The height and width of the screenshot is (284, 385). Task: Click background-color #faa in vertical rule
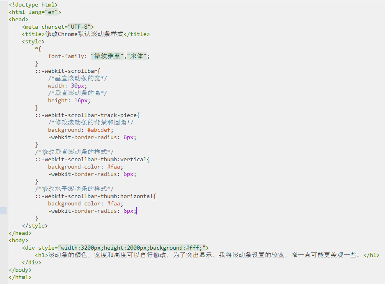pyautogui.click(x=85, y=167)
